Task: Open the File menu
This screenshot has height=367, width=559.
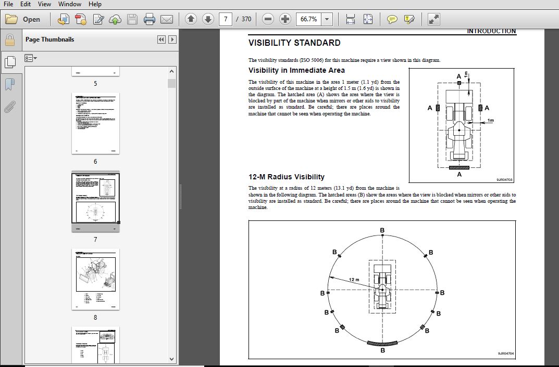Action: (x=8, y=4)
